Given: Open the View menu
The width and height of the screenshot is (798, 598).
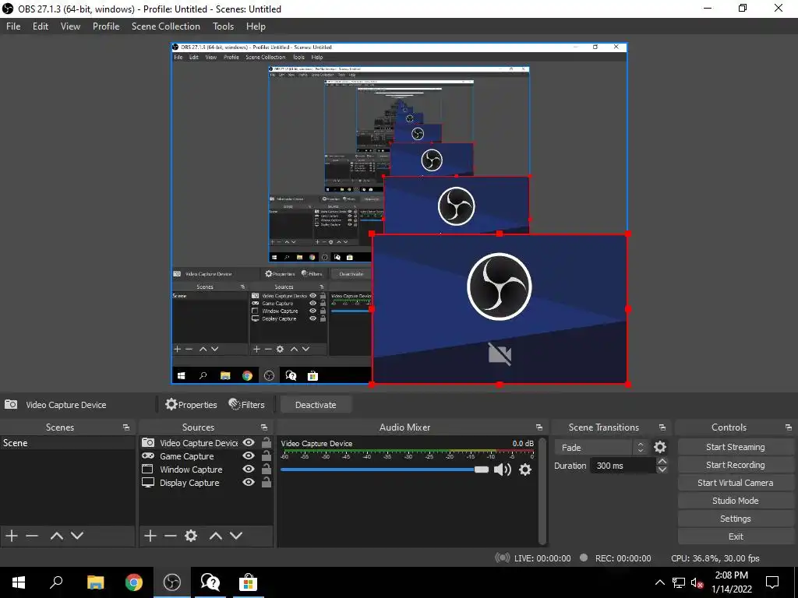Looking at the screenshot, I should [x=70, y=26].
